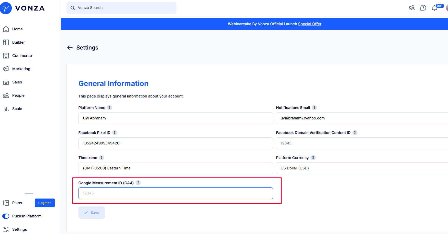Open the community people icon in header

[412, 8]
